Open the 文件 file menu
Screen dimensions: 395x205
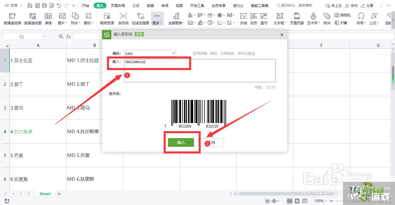14,6
